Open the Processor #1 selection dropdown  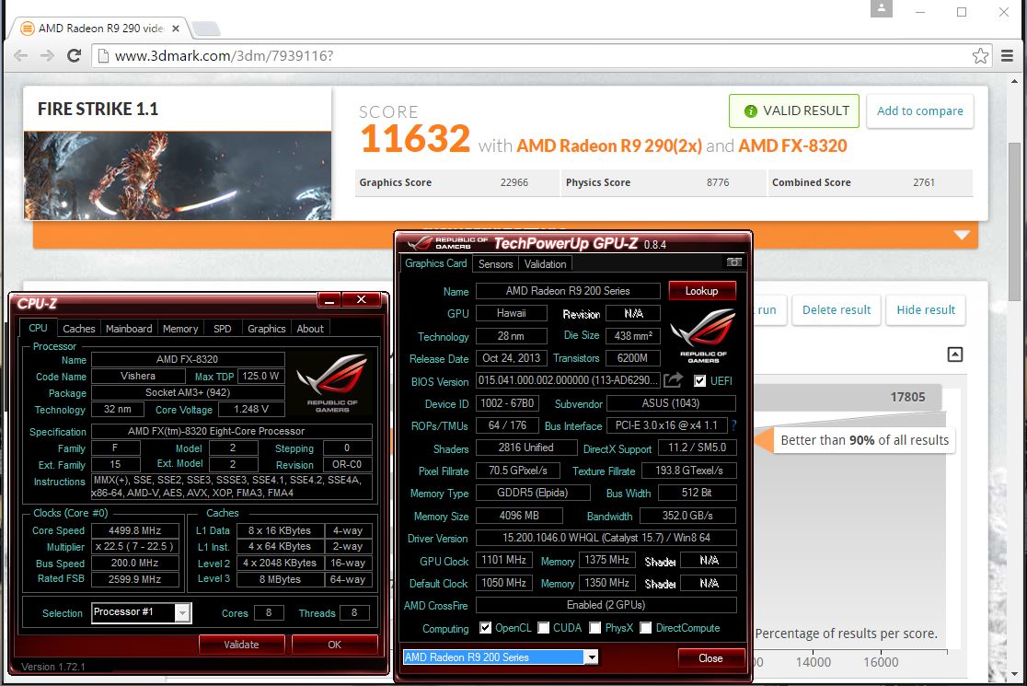183,612
